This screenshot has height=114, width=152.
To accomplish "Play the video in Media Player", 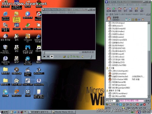I will (44, 57).
